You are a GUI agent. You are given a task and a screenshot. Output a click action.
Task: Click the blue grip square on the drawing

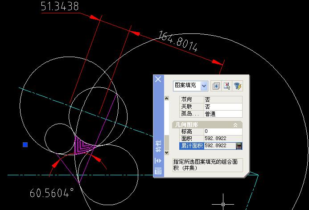click(25, 145)
